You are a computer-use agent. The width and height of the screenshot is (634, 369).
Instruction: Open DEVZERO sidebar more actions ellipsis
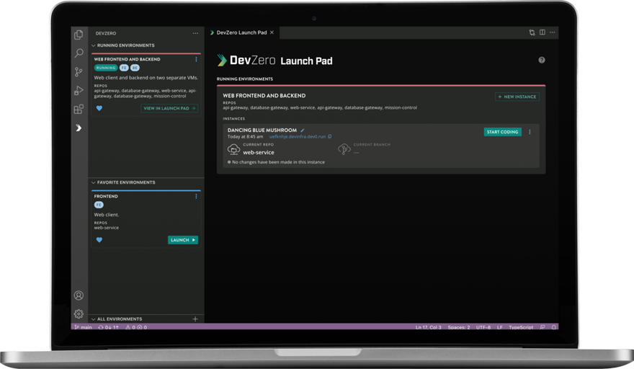click(x=195, y=33)
